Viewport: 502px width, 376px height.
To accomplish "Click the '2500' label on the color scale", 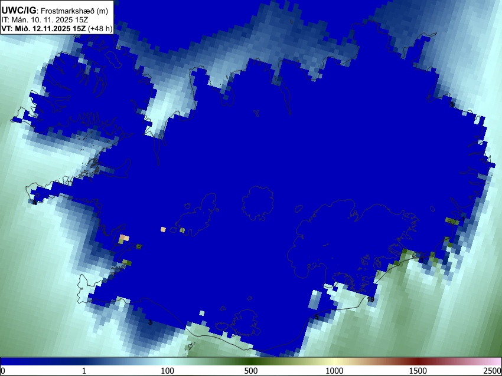I will coord(493,371).
